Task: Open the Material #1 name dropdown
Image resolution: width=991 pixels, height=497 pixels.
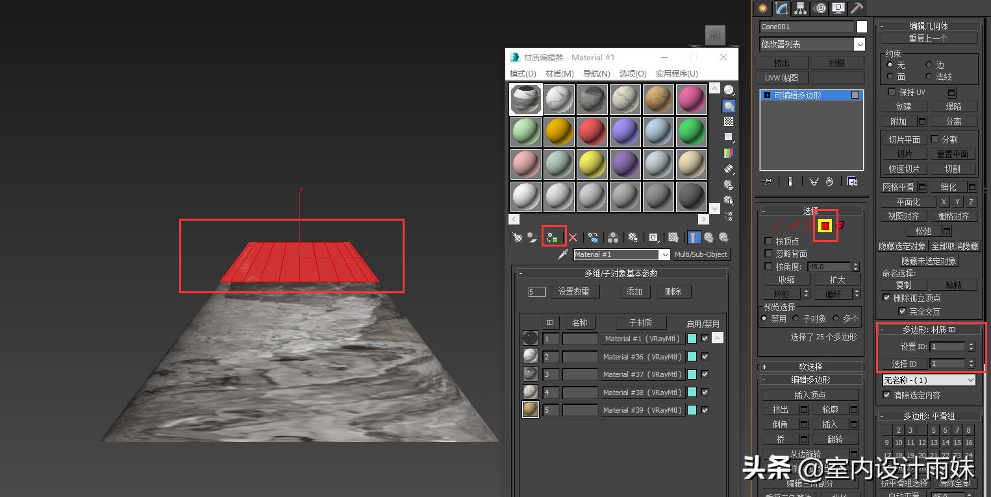Action: point(665,254)
